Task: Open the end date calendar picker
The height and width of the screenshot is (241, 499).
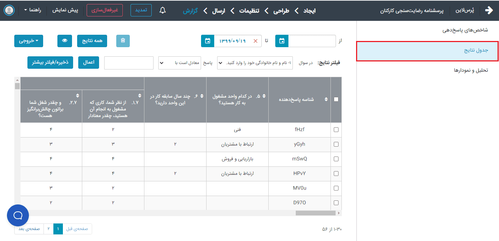Action: (208, 41)
